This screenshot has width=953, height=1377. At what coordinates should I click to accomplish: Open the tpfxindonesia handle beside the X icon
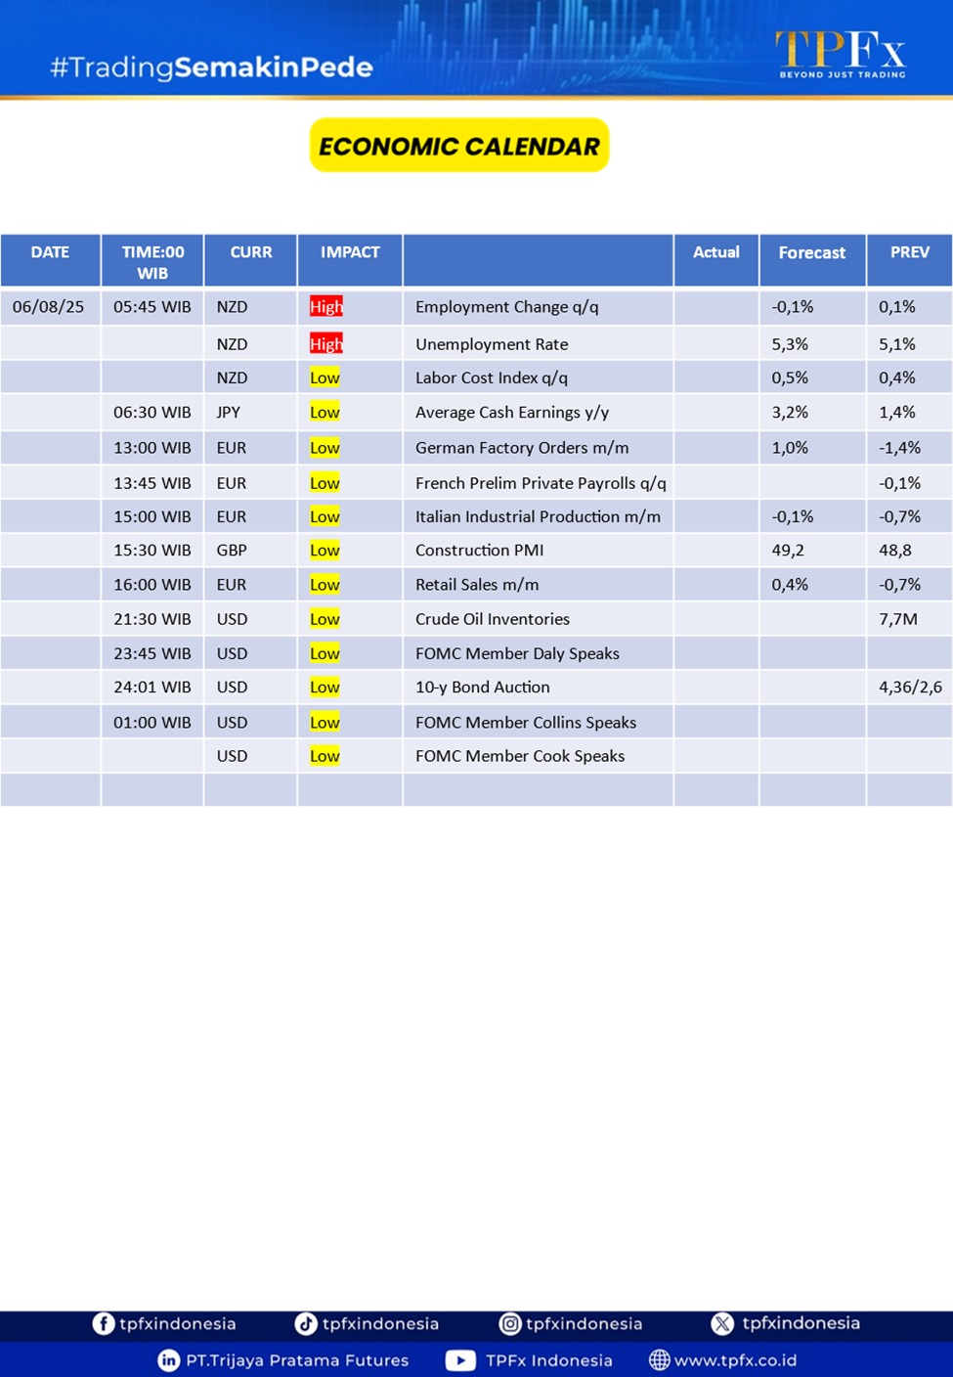click(x=801, y=1323)
